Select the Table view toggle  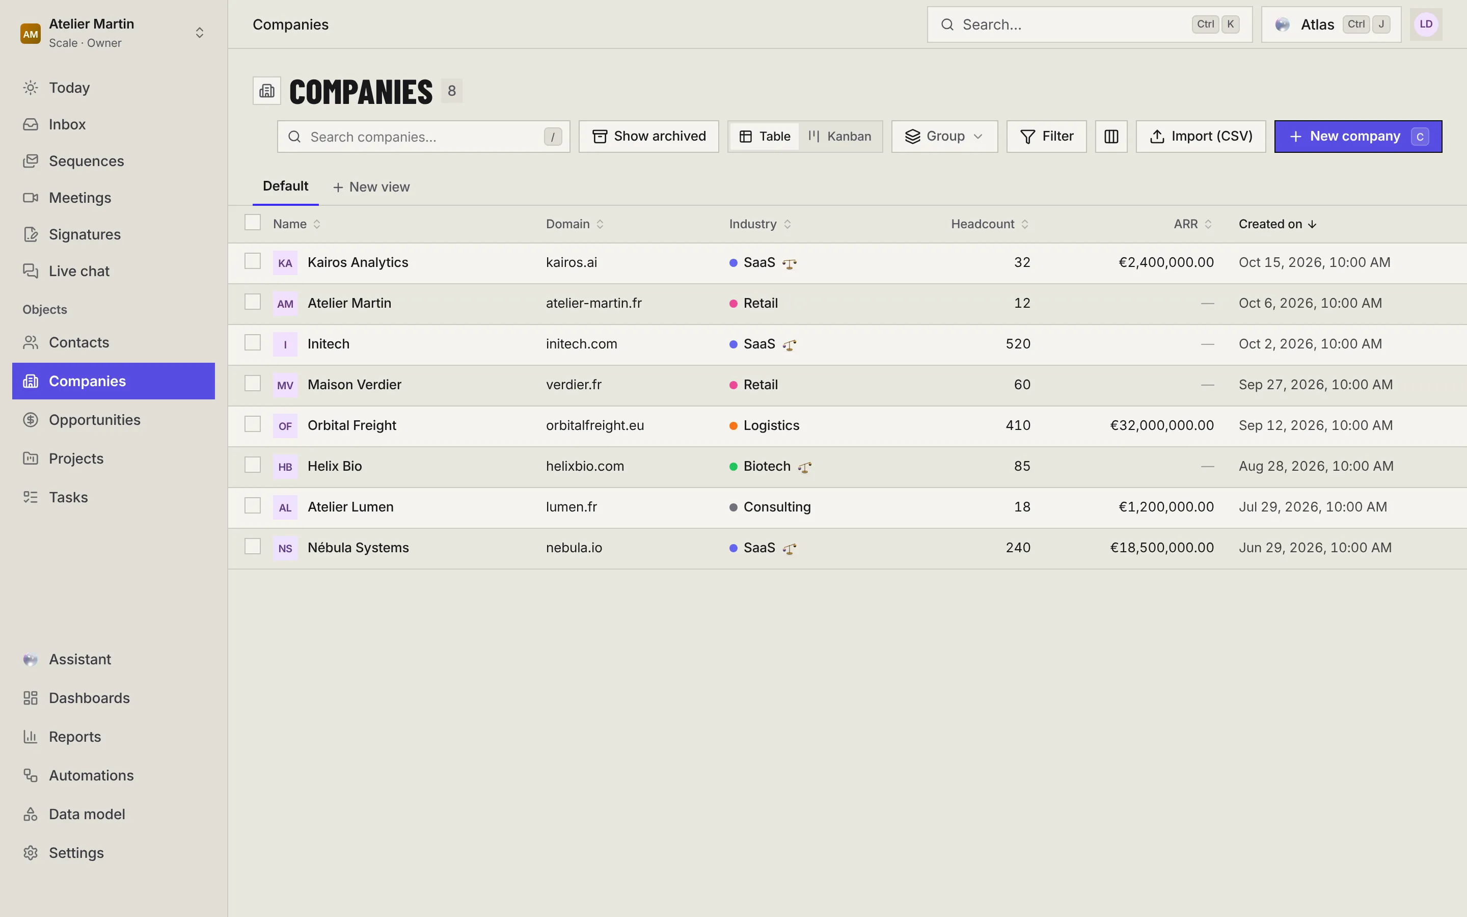tap(765, 137)
